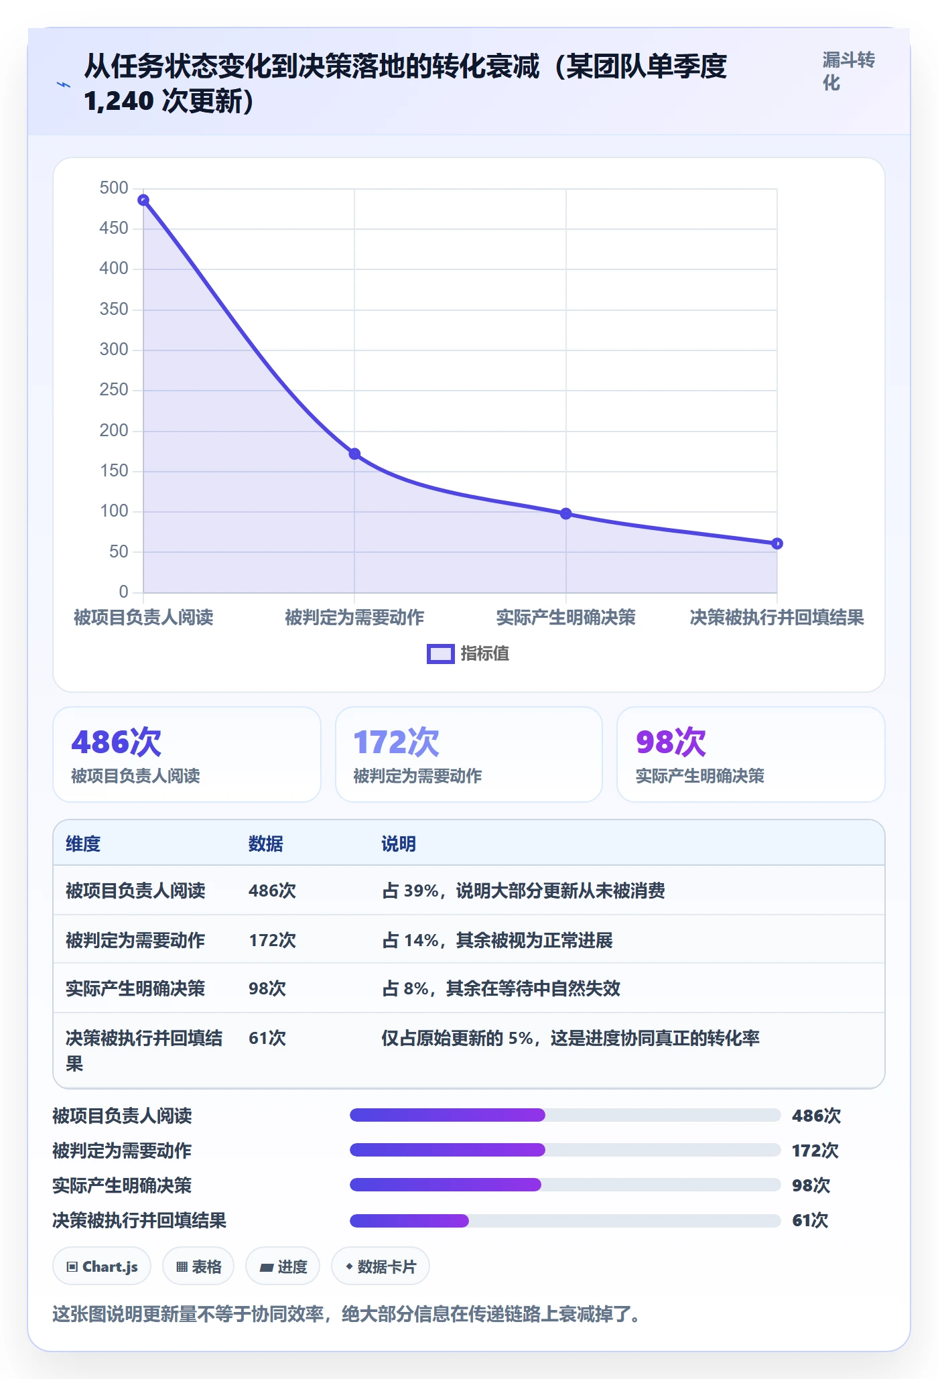Select the chart data point for 被判定为需要动作
This screenshot has height=1379, width=938.
tap(354, 454)
